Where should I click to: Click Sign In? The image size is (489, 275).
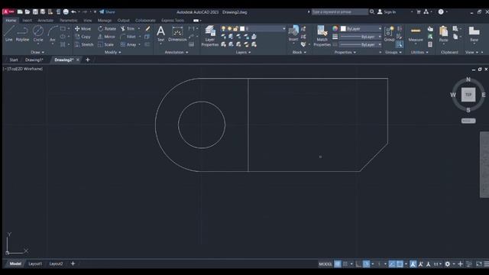pos(387,12)
